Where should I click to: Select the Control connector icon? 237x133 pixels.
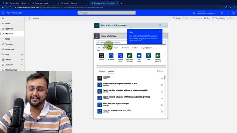[x=101, y=56]
